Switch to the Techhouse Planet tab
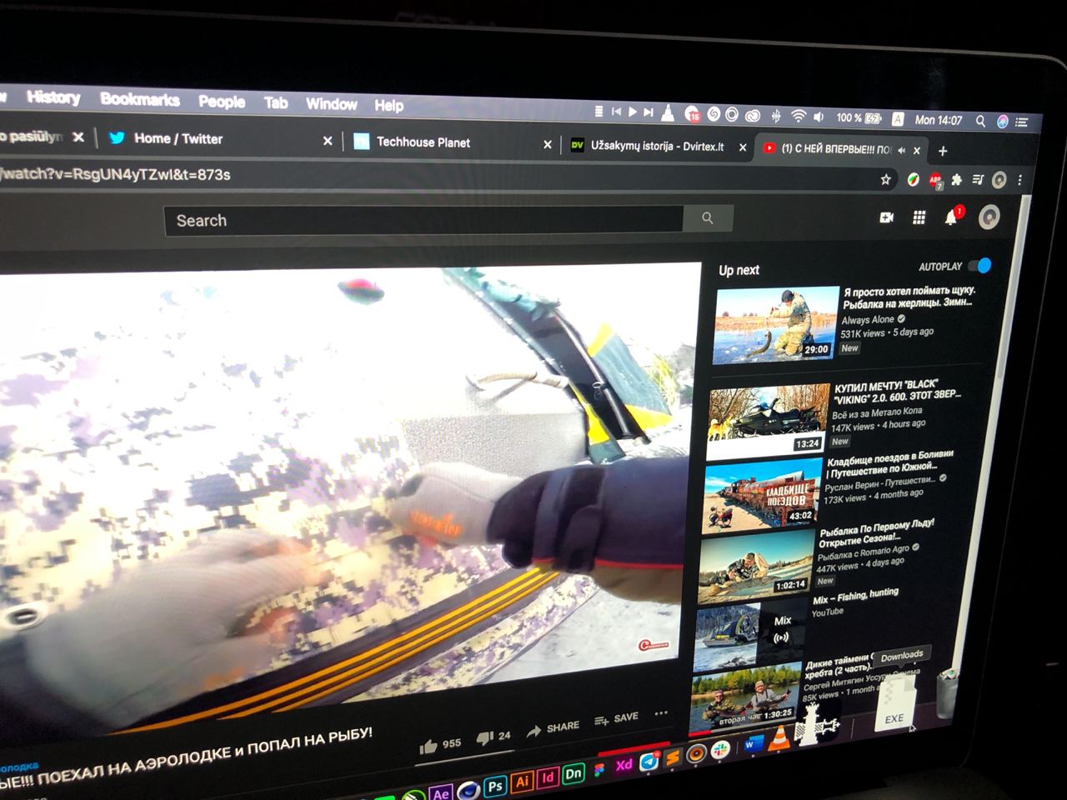1067x800 pixels. pyautogui.click(x=450, y=142)
